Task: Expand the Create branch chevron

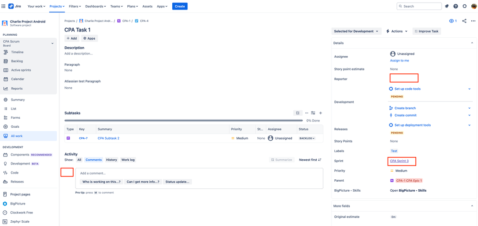Action: click(469, 108)
